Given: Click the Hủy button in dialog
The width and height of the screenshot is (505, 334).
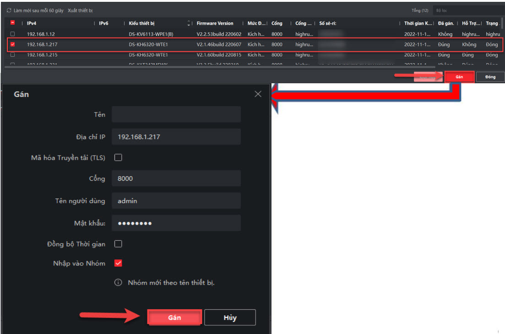Looking at the screenshot, I should tap(230, 318).
